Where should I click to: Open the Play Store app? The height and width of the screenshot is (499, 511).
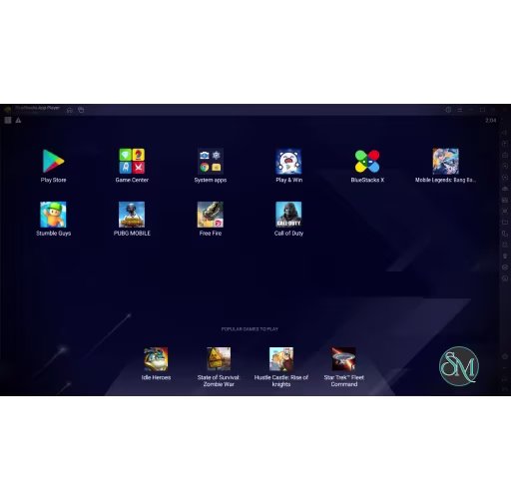[x=53, y=162]
